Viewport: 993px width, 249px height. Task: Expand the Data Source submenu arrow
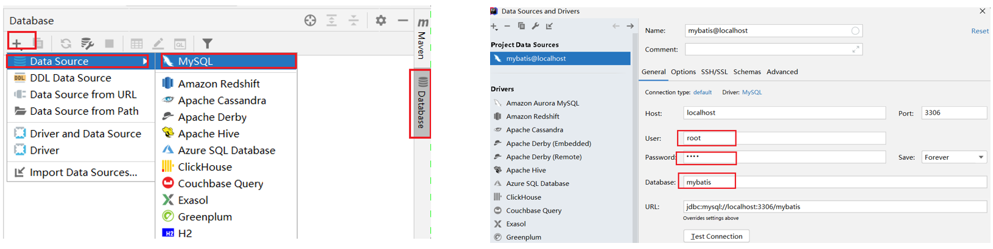coord(145,61)
